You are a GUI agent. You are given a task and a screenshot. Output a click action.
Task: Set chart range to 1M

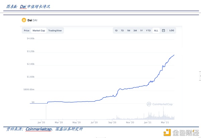tap(128, 30)
